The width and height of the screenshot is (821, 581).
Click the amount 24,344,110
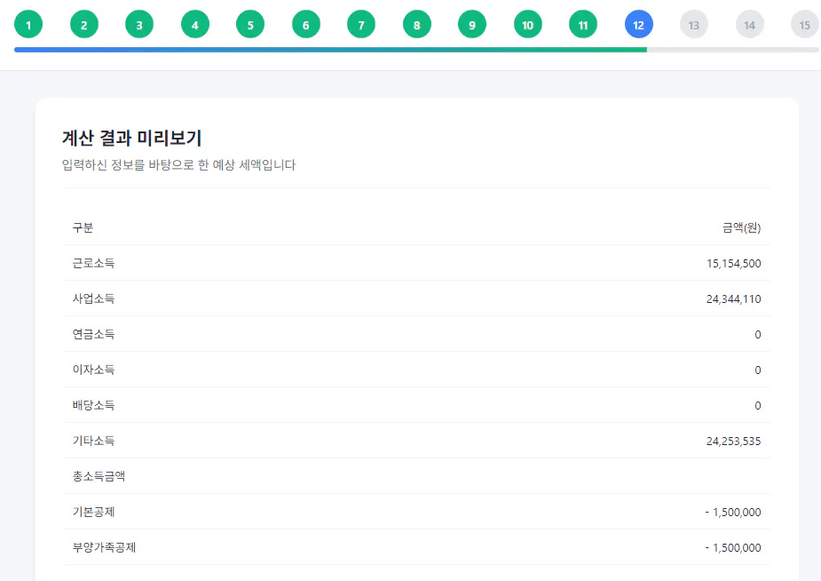(x=733, y=299)
